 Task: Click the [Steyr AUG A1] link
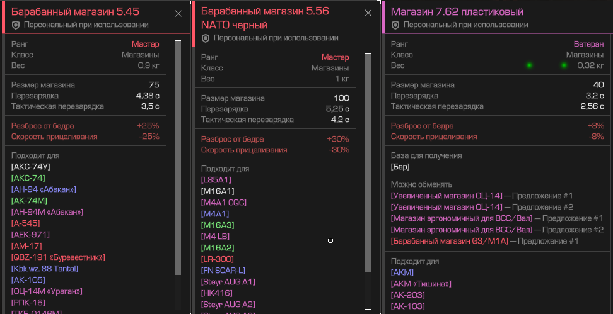click(228, 282)
